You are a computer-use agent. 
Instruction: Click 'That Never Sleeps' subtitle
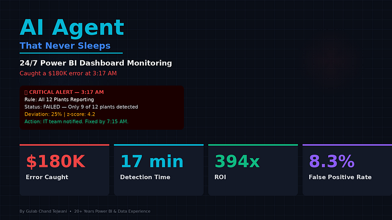[x=65, y=46]
